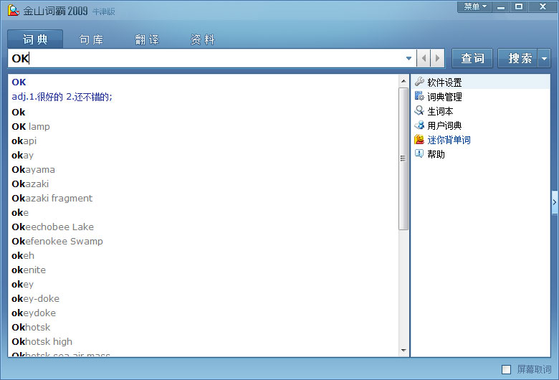Switch to the 资料 tab
Image resolution: width=559 pixels, height=380 pixels.
pyautogui.click(x=203, y=39)
